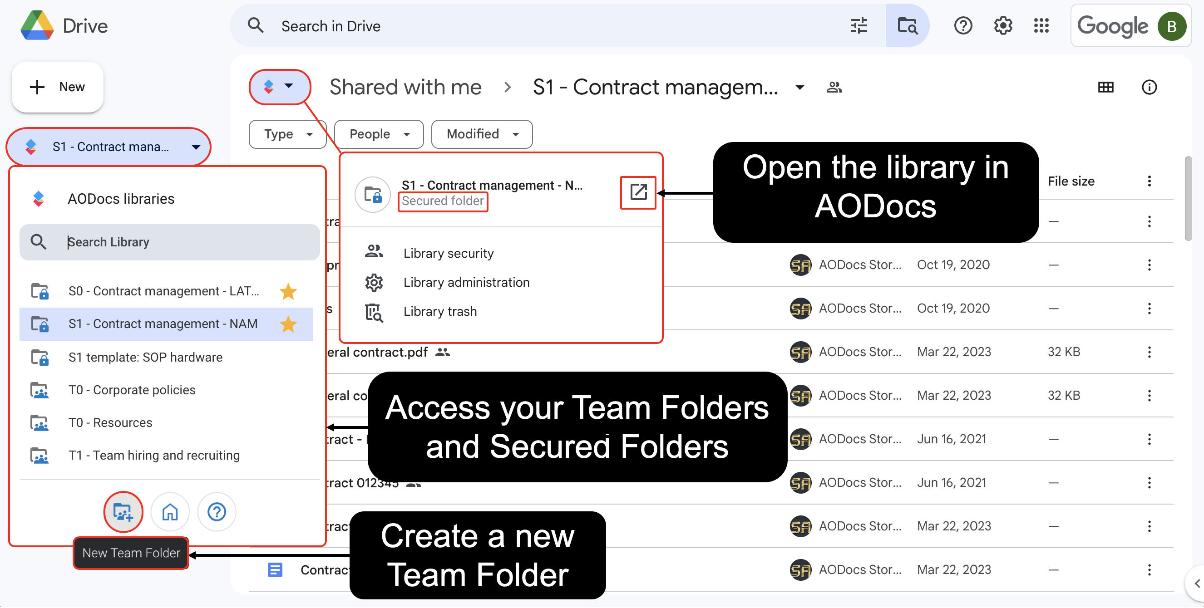Go to Shared with me breadcrumb
This screenshot has width=1204, height=608.
pyautogui.click(x=405, y=87)
